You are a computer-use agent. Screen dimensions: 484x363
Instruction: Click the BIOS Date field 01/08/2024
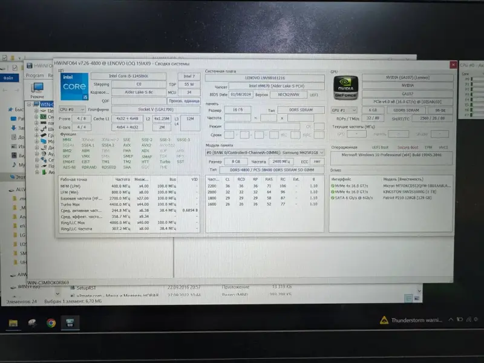[240, 94]
